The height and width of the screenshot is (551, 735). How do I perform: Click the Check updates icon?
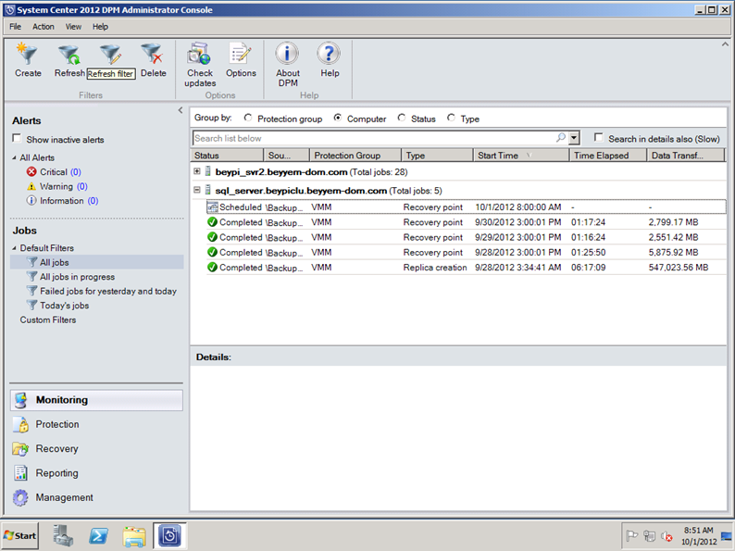[x=200, y=54]
